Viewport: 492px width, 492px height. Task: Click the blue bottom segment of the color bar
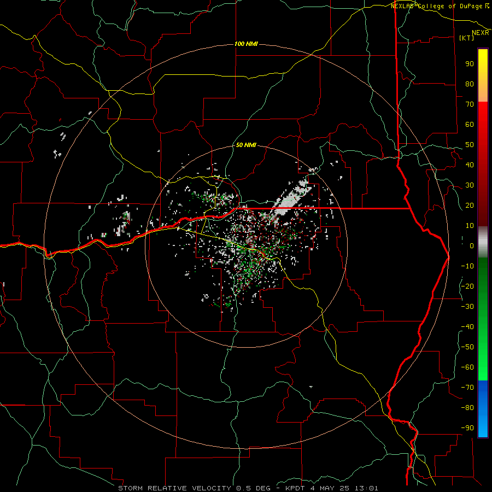click(x=483, y=409)
